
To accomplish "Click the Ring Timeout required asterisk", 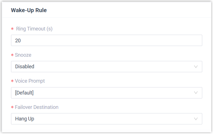I will (12, 29).
